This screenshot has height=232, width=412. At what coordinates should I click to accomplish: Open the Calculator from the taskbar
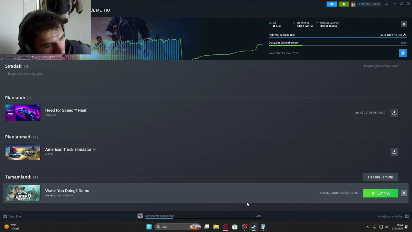click(263, 227)
